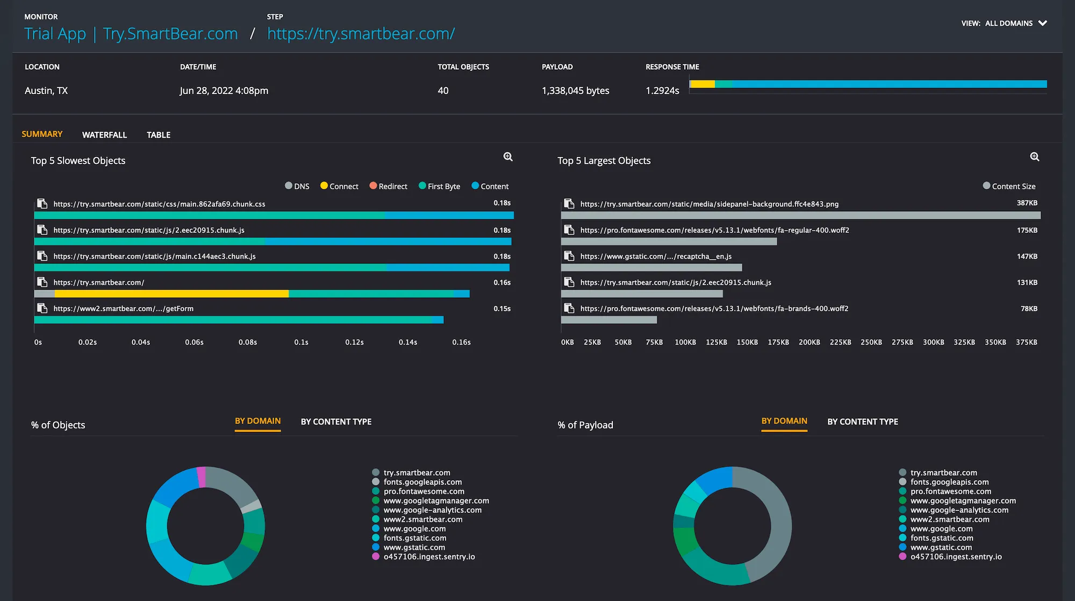This screenshot has width=1075, height=601.
Task: Toggle Content legend series
Action: point(490,186)
